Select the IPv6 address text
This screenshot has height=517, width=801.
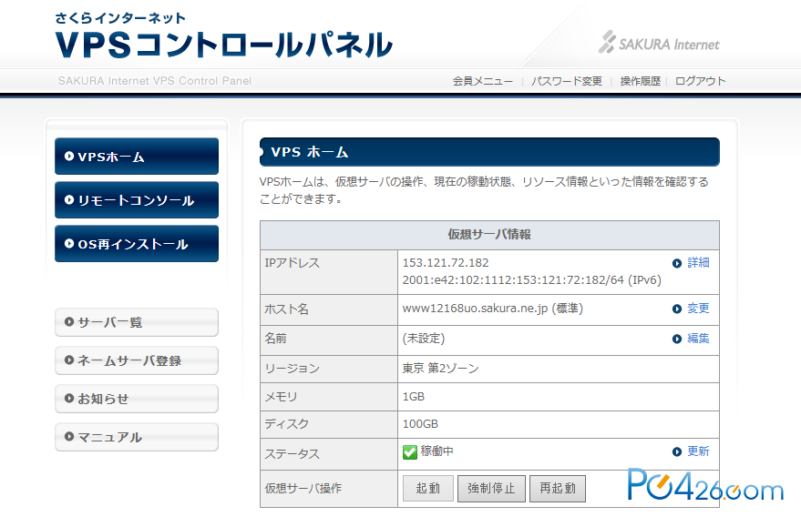tap(532, 280)
